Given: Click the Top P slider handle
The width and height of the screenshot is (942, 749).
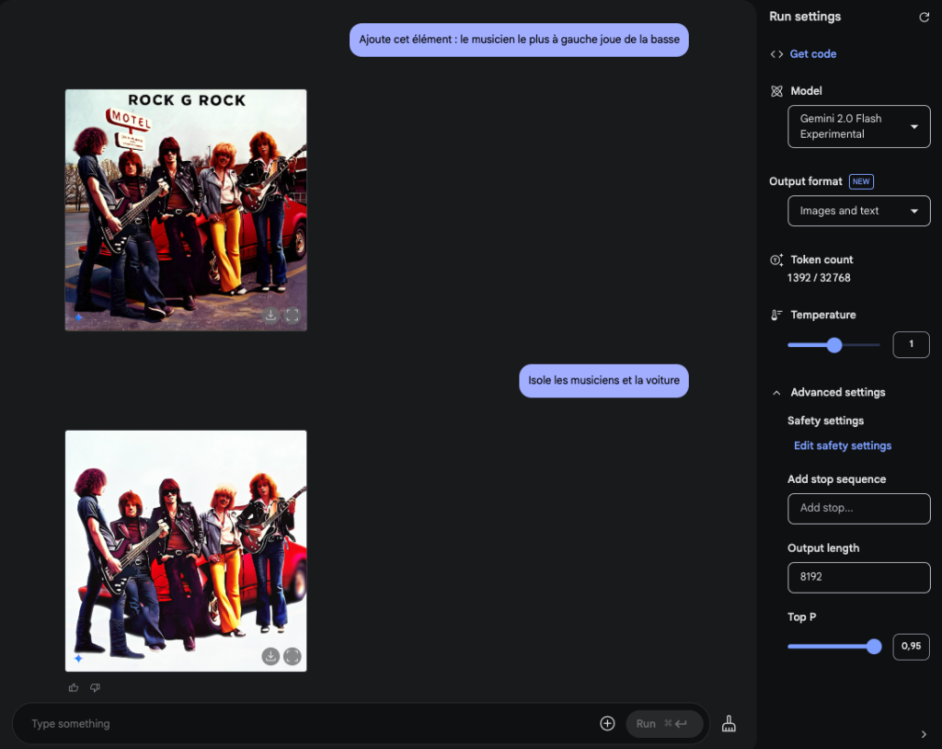Looking at the screenshot, I should coord(874,647).
